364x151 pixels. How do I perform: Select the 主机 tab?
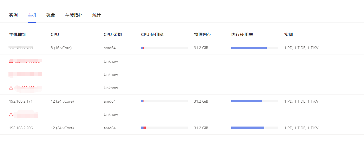click(x=32, y=15)
